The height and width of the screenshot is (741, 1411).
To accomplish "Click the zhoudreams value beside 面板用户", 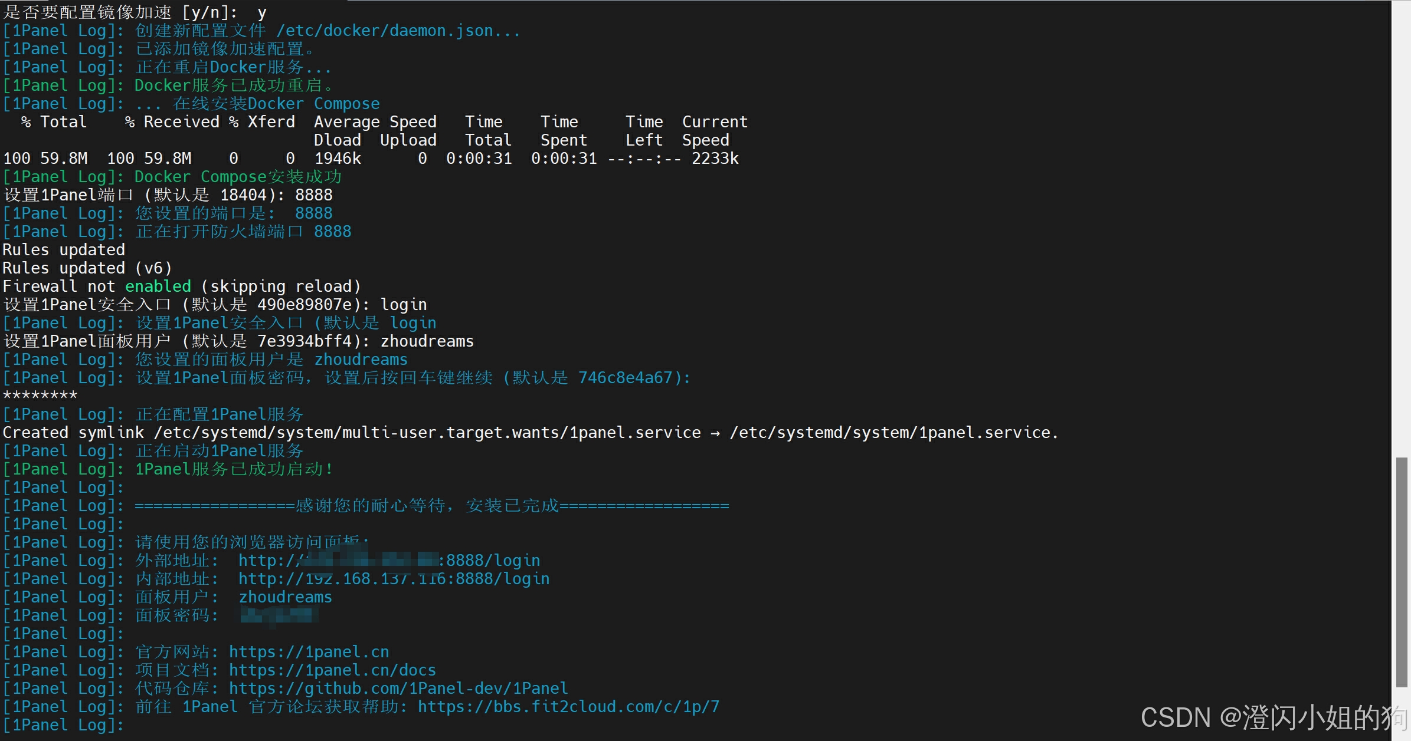I will (x=285, y=597).
